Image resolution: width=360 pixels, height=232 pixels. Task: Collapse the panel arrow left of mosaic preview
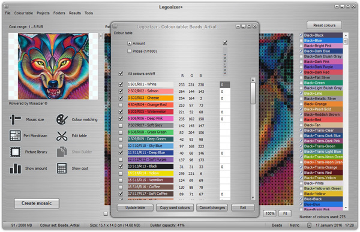[101, 36]
